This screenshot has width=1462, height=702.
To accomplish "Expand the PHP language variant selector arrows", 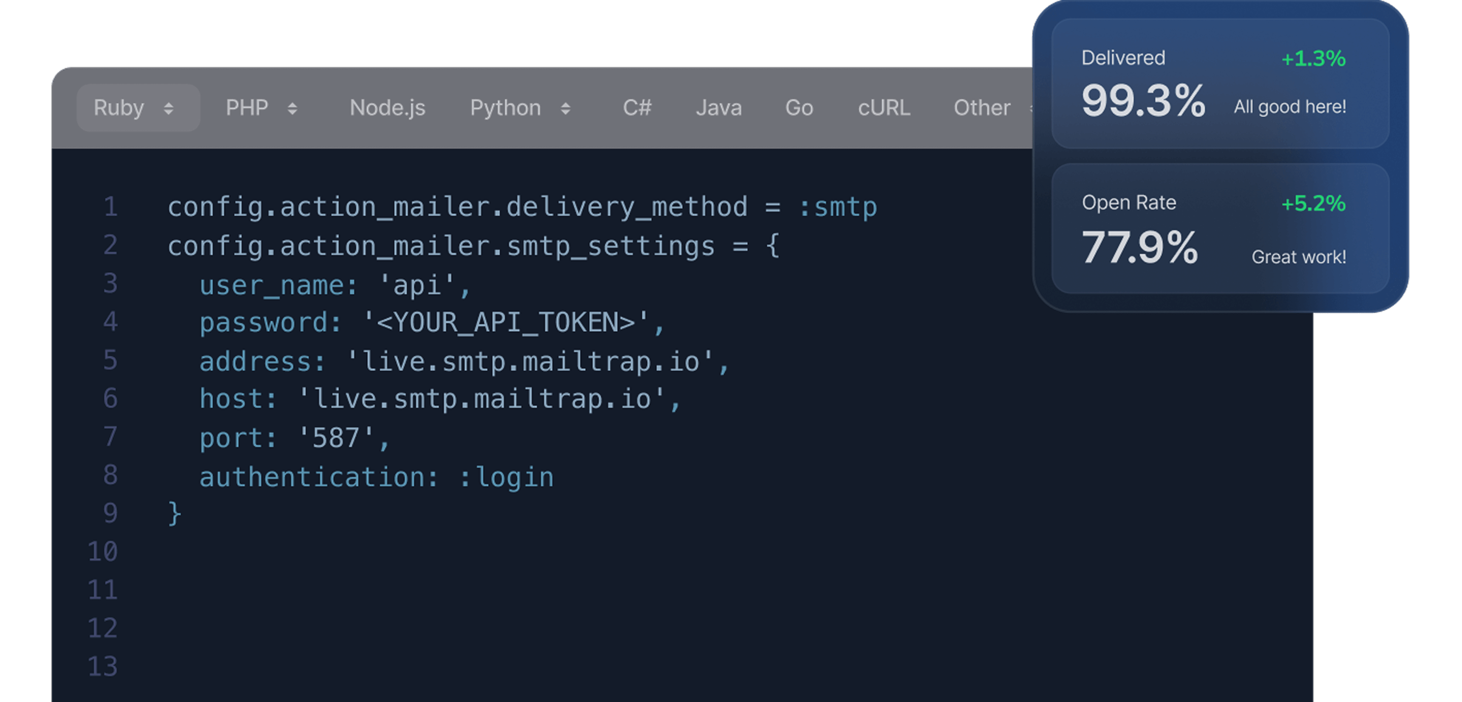I will point(292,108).
